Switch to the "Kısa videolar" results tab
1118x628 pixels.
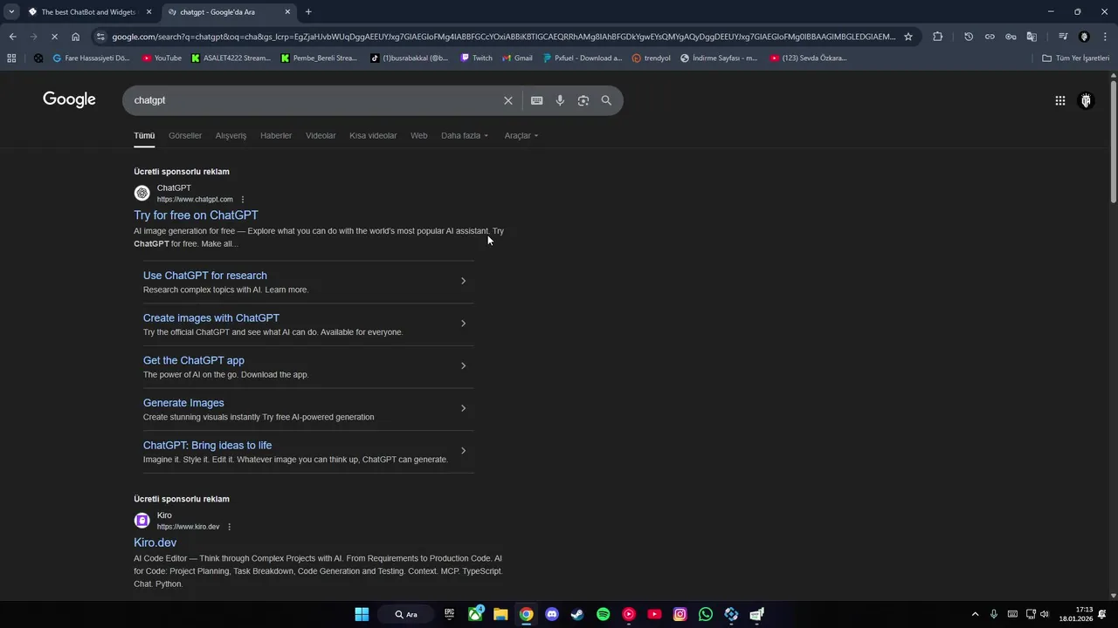pos(373,135)
